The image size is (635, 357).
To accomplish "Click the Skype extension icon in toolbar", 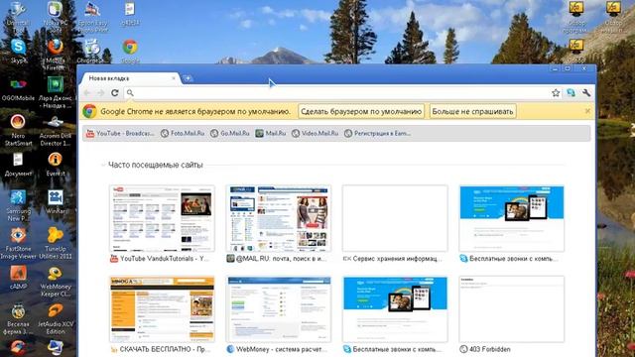I will 571,93.
